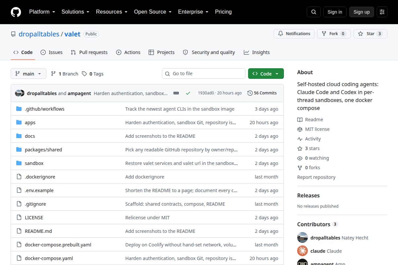Expand the Platform menu
Viewport: 398px width, 265px height.
42,12
